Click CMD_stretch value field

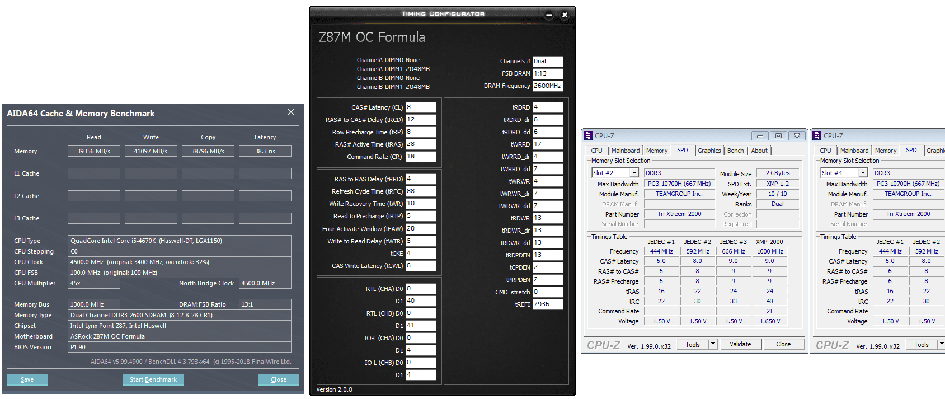coord(548,292)
